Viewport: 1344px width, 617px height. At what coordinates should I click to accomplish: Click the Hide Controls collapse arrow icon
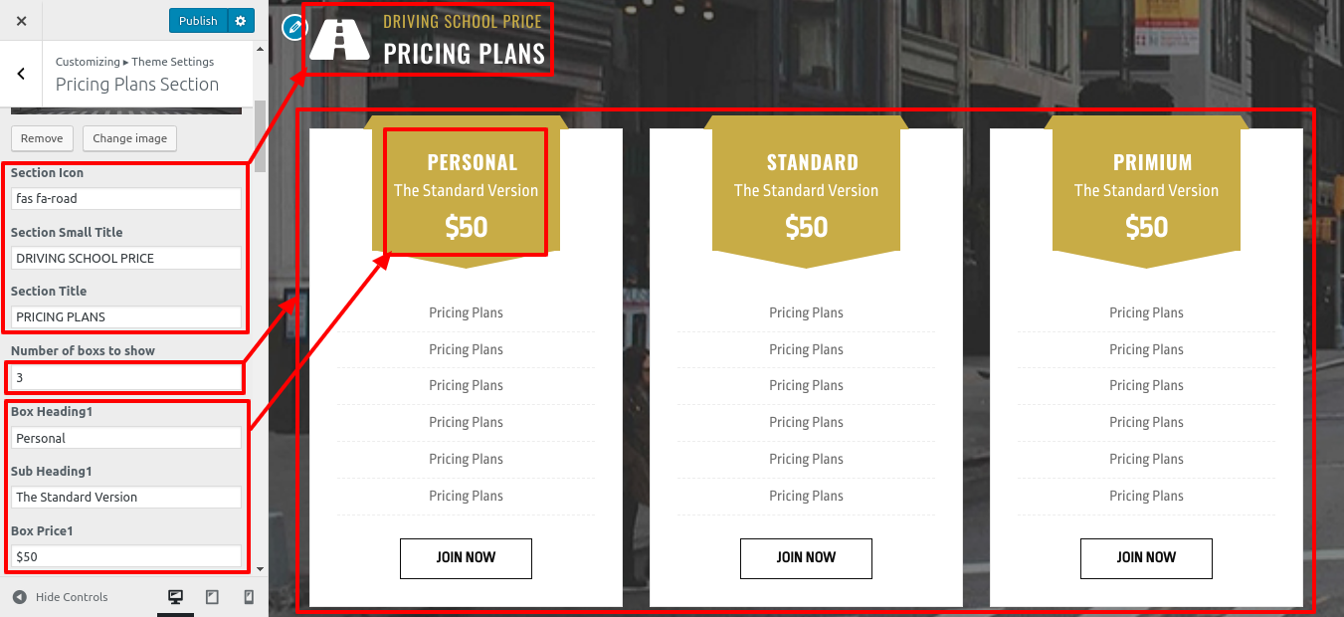(20, 597)
